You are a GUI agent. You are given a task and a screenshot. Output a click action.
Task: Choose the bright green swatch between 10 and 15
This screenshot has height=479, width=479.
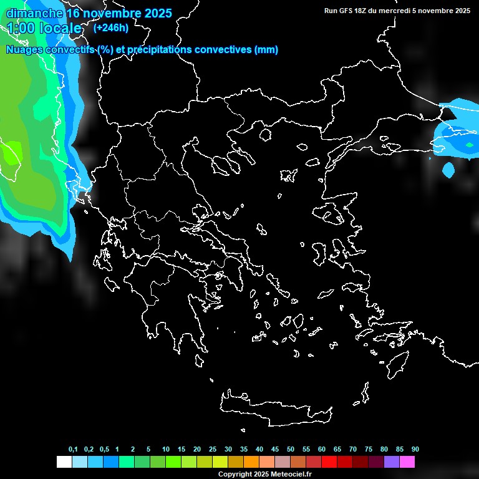click(x=173, y=462)
